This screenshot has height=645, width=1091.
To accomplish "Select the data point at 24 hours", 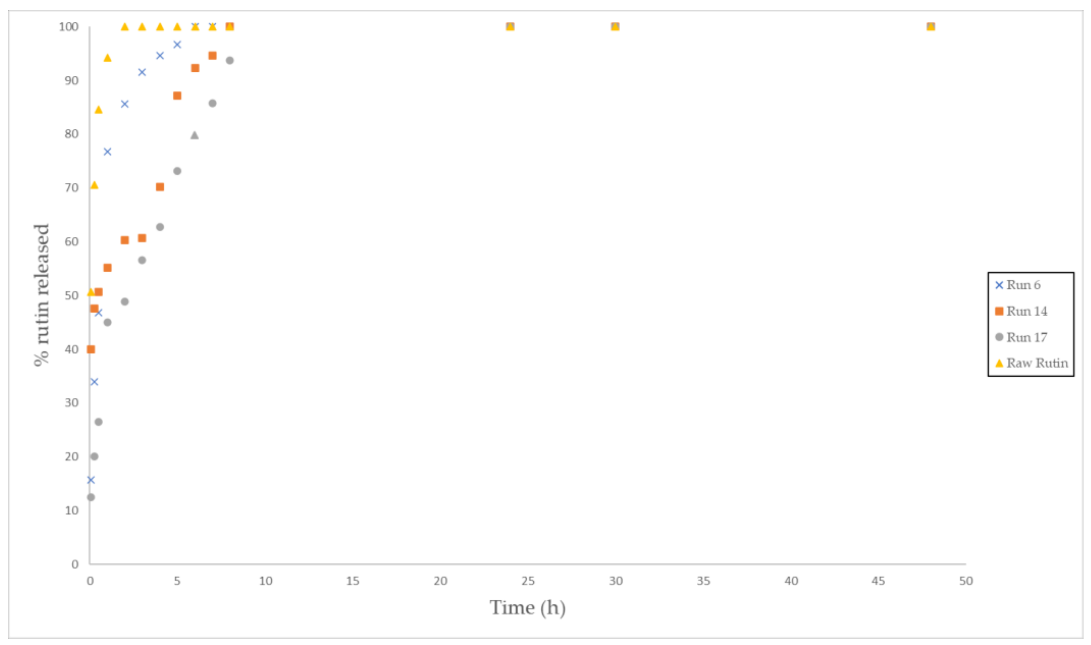I will [510, 26].
